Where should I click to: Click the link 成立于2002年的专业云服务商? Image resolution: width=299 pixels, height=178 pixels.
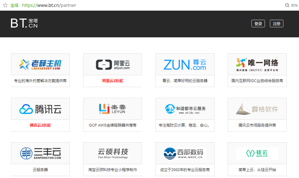tap(185, 170)
